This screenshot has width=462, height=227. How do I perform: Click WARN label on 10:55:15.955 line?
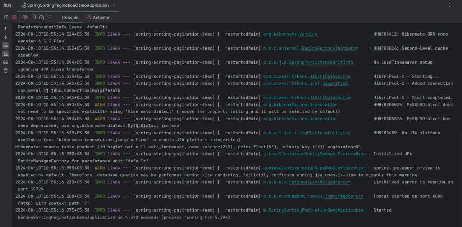pyautogui.click(x=100, y=168)
